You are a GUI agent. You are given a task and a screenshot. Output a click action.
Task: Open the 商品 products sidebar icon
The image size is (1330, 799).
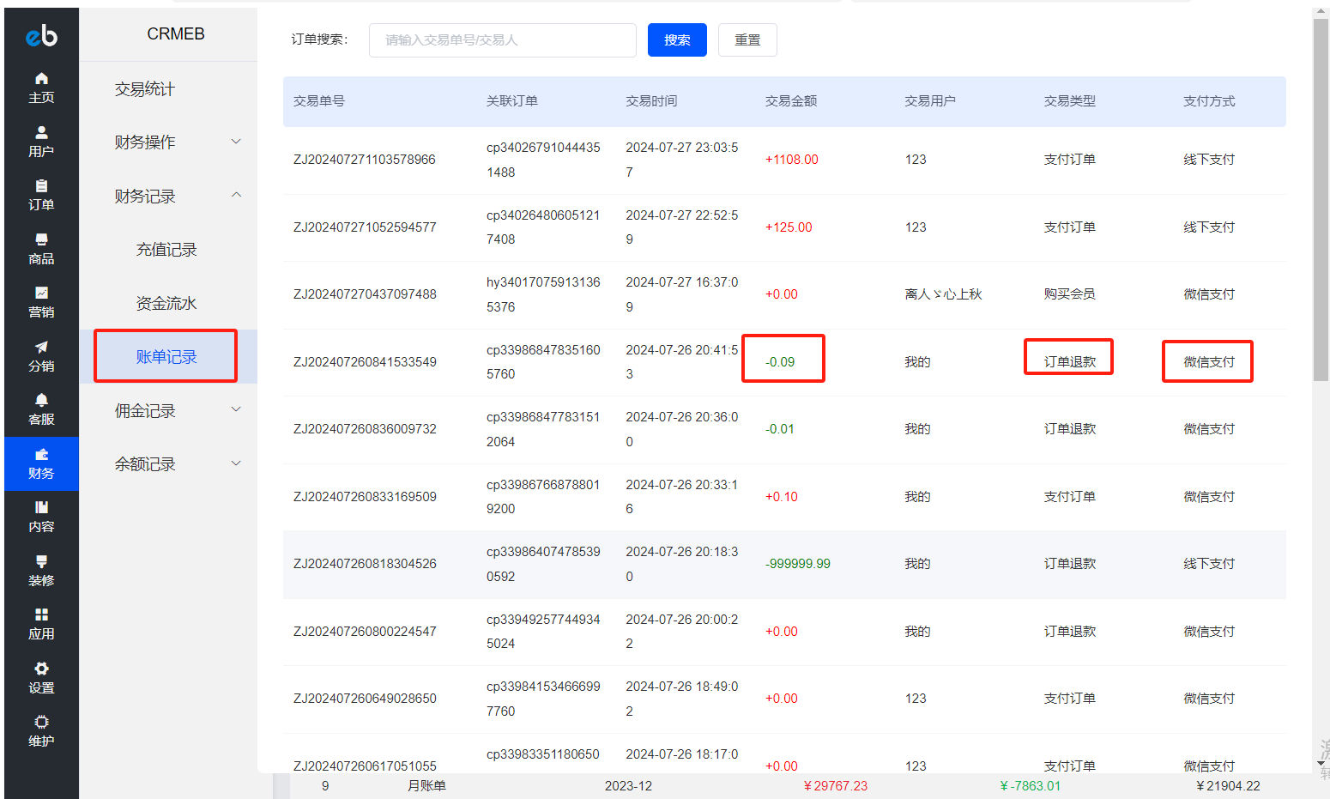41,249
